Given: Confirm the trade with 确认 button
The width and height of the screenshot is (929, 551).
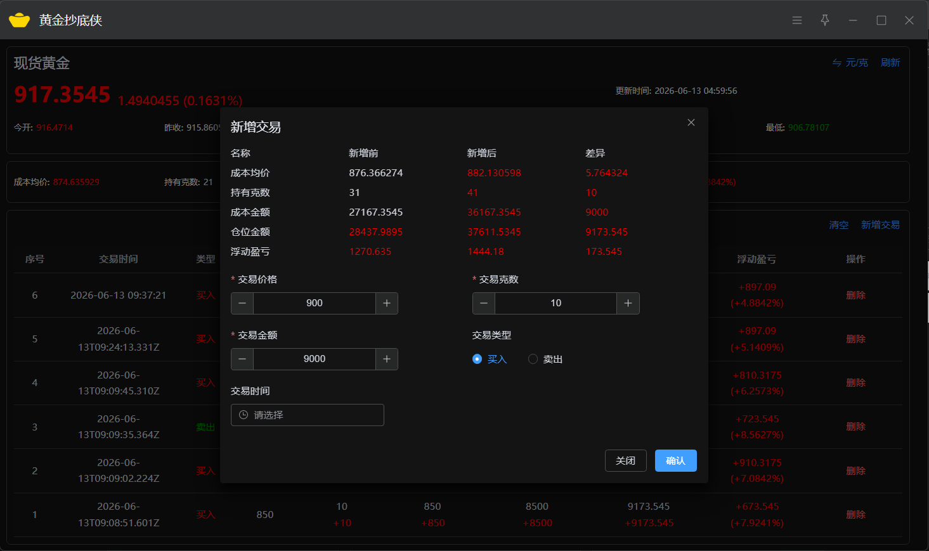Looking at the screenshot, I should point(676,461).
